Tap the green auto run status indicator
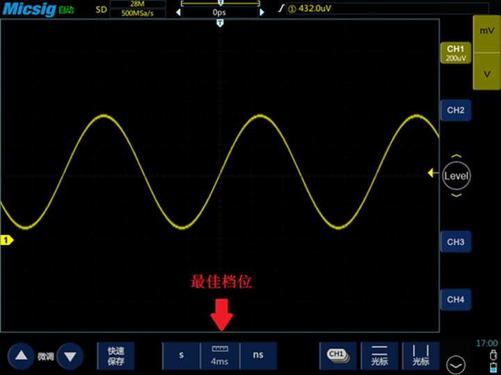Viewport: 501px width, 375px height. [x=66, y=10]
